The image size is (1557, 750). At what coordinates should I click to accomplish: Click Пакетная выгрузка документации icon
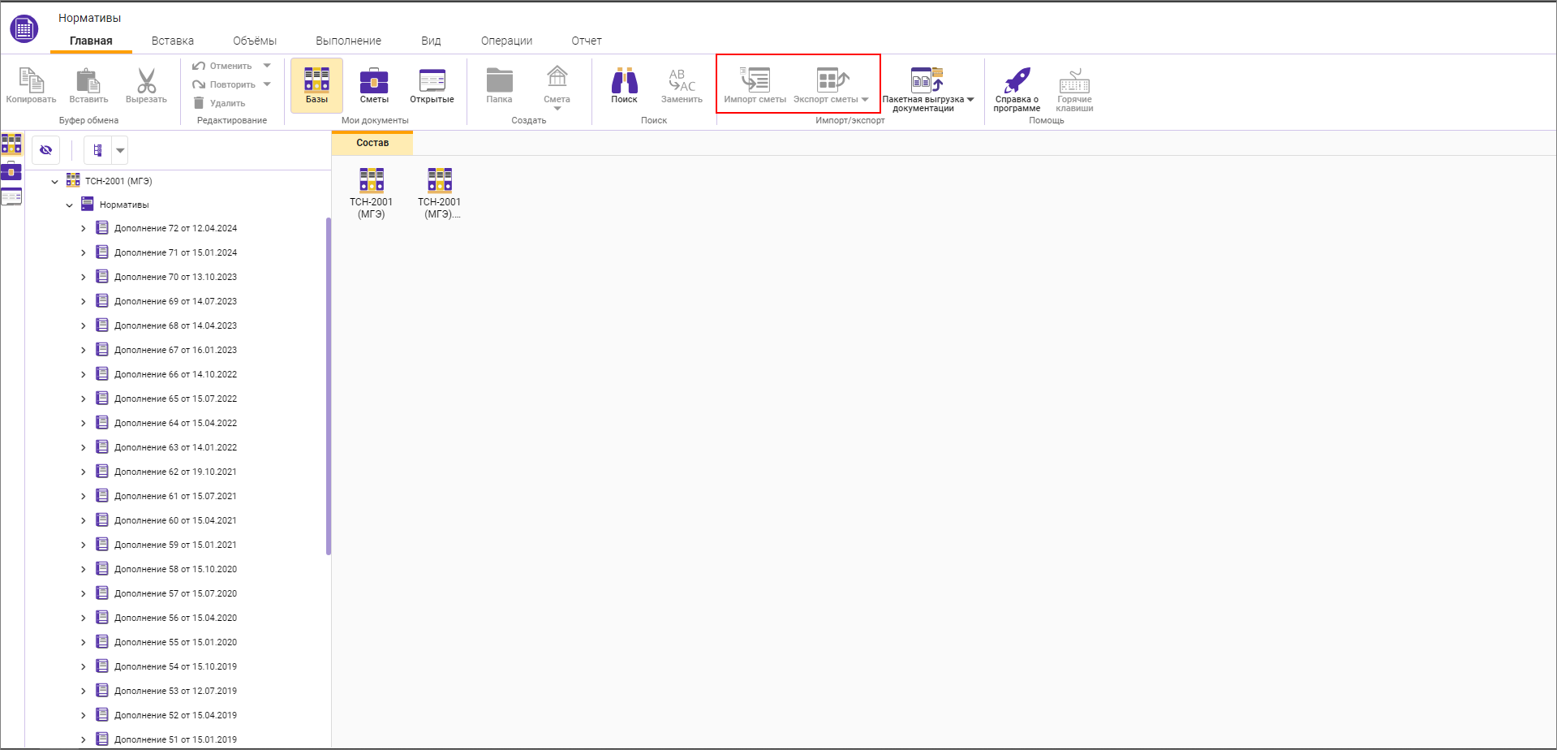tap(927, 80)
